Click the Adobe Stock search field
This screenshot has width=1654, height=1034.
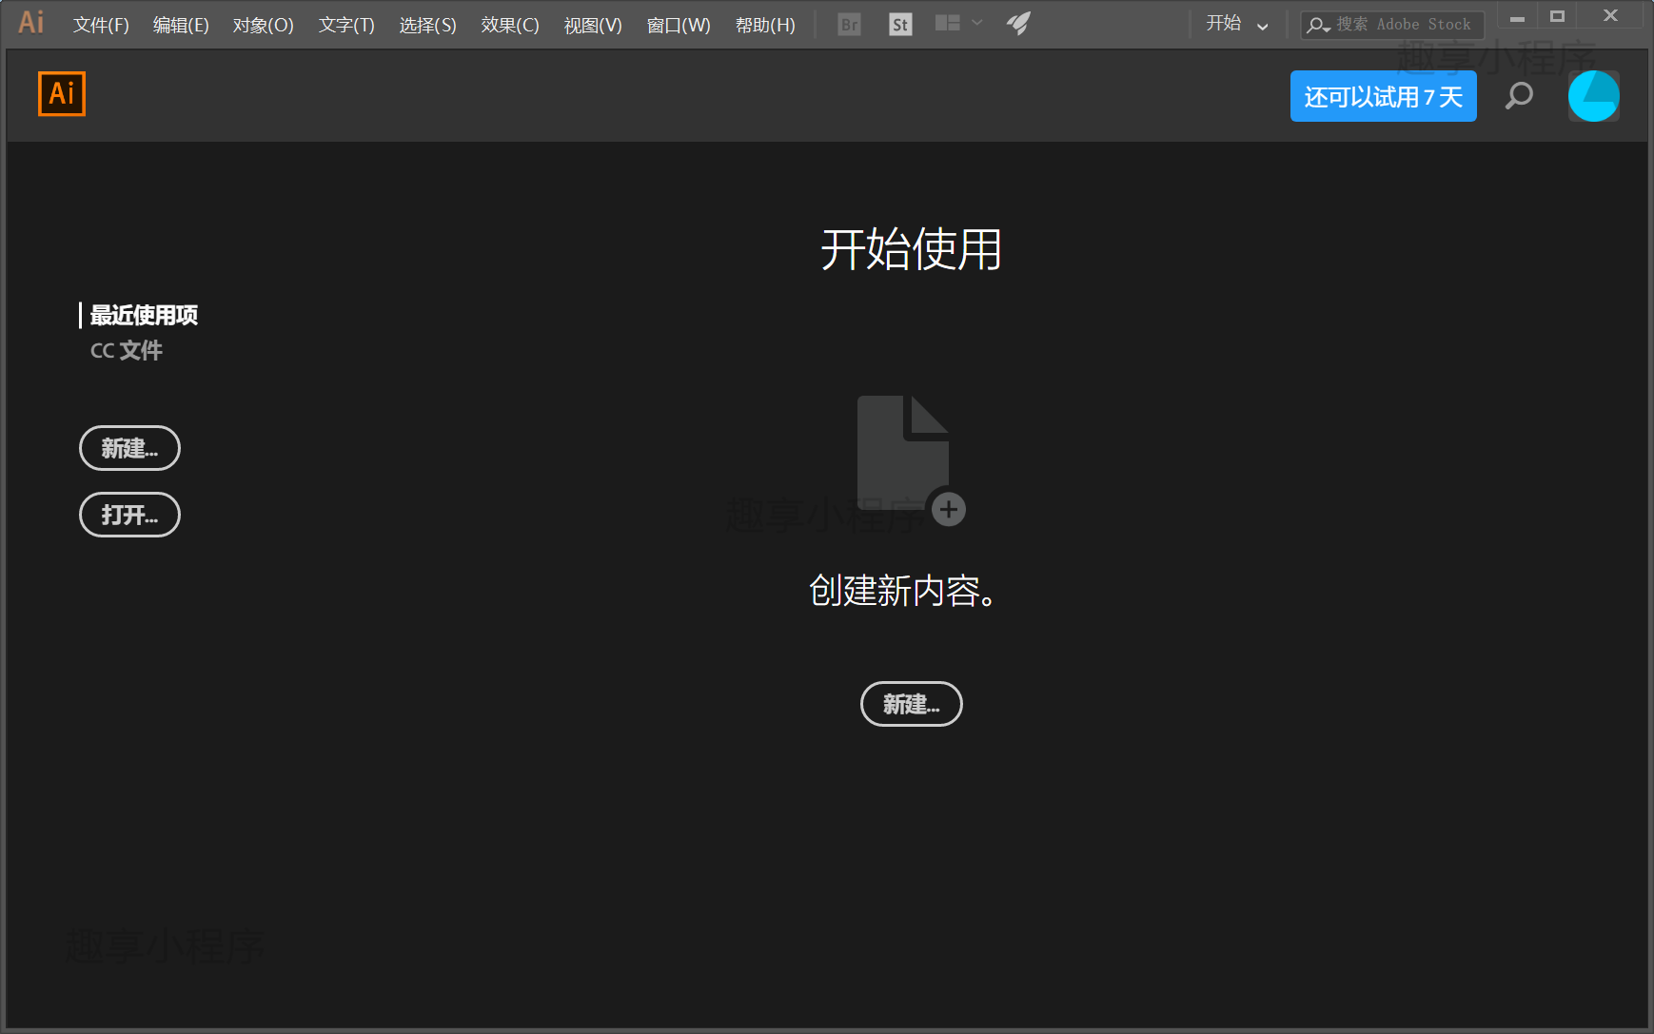[x=1392, y=25]
